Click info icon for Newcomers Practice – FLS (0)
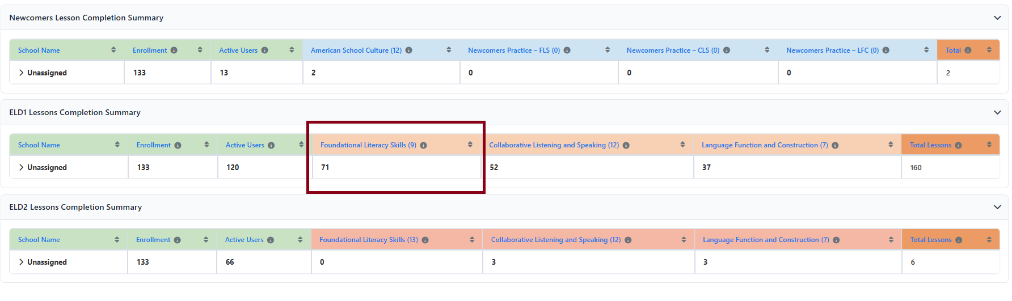Screen dimensions: 1012x301 point(567,50)
